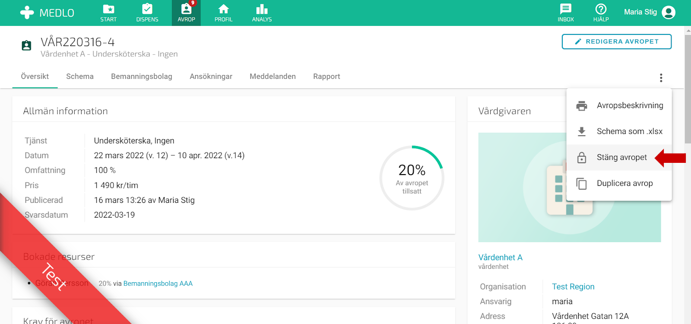Switch to the Bemanningsbolag tab

[142, 76]
